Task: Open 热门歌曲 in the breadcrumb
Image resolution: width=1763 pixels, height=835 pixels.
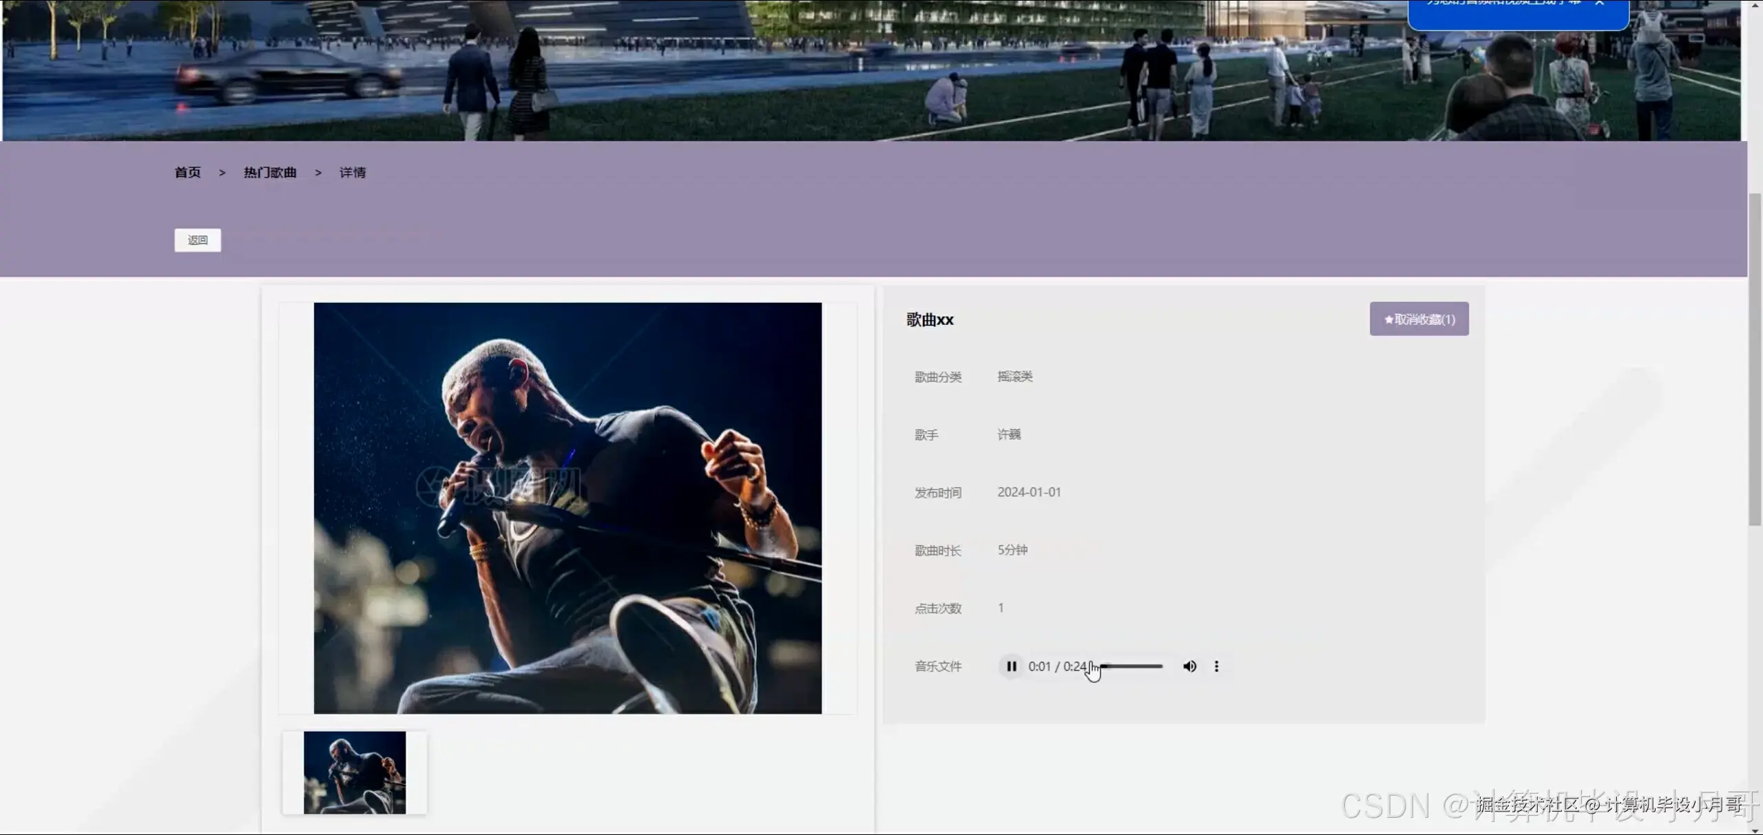Action: 270,173
